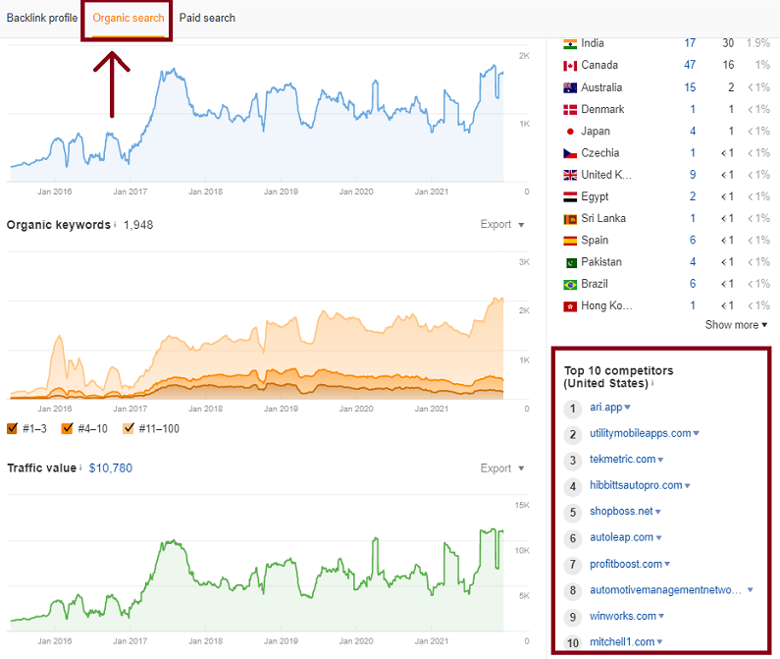
Task: Expand Show more countries
Action: 736,325
